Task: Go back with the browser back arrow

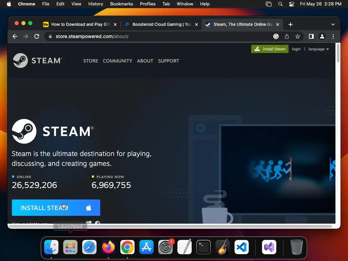Action: [x=15, y=36]
